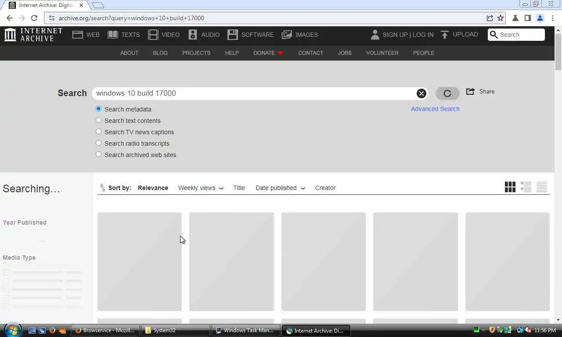The width and height of the screenshot is (562, 337).
Task: Toggle Chrome side panel icon
Action: [528, 18]
